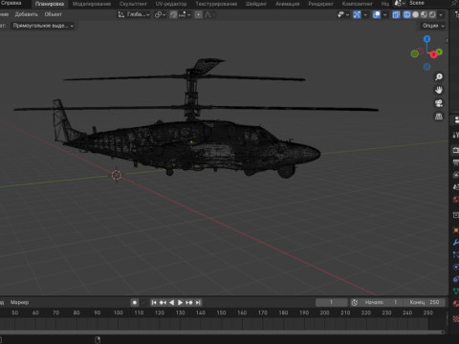The height and width of the screenshot is (344, 459).
Task: Select Wireframe viewport shading mode
Action: coord(407,14)
